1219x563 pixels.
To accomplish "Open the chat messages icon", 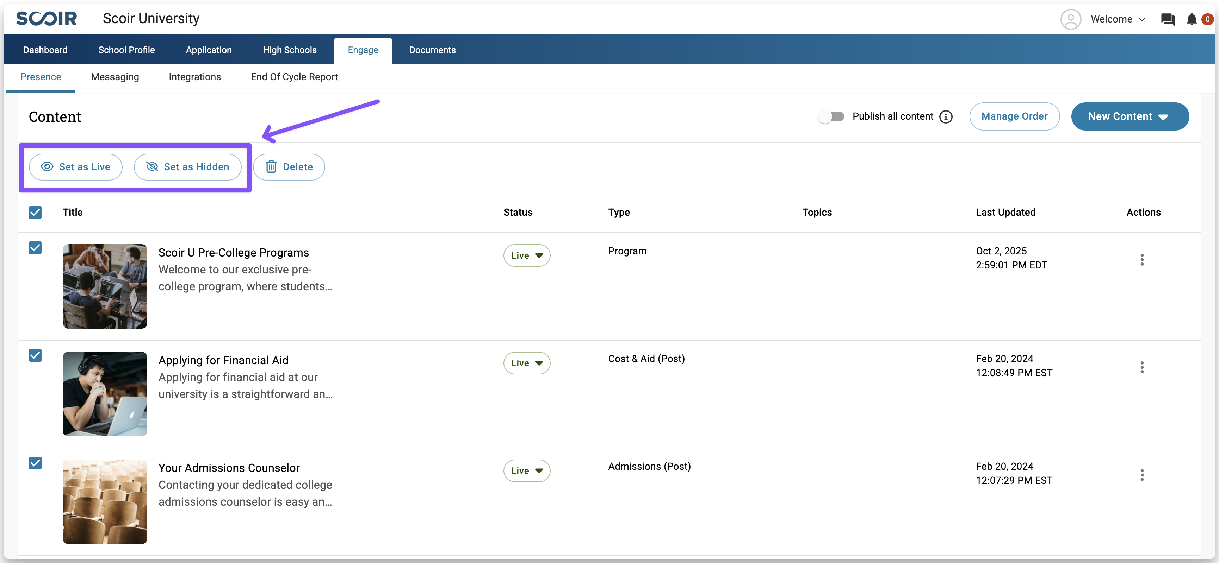I will pyautogui.click(x=1168, y=19).
